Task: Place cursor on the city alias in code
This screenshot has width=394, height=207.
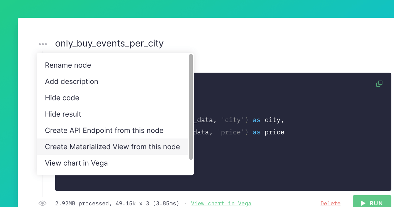Action: click(x=273, y=120)
